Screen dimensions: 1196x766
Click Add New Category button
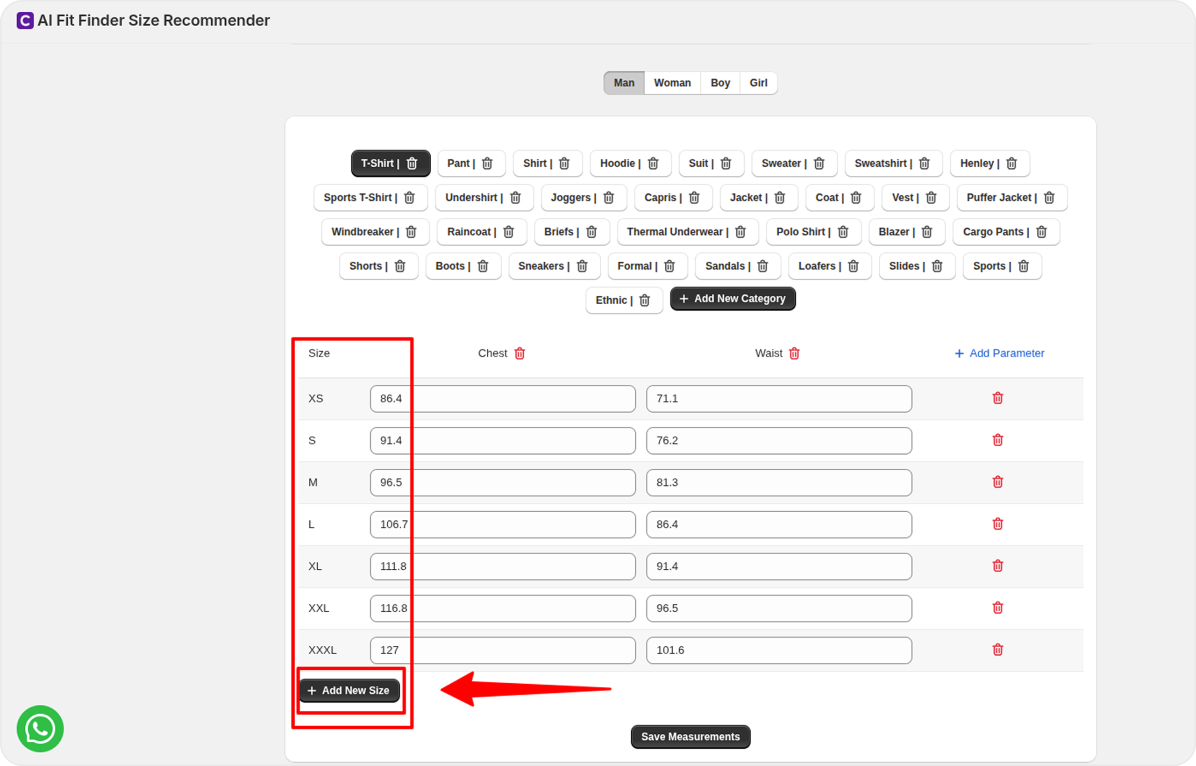[732, 299]
